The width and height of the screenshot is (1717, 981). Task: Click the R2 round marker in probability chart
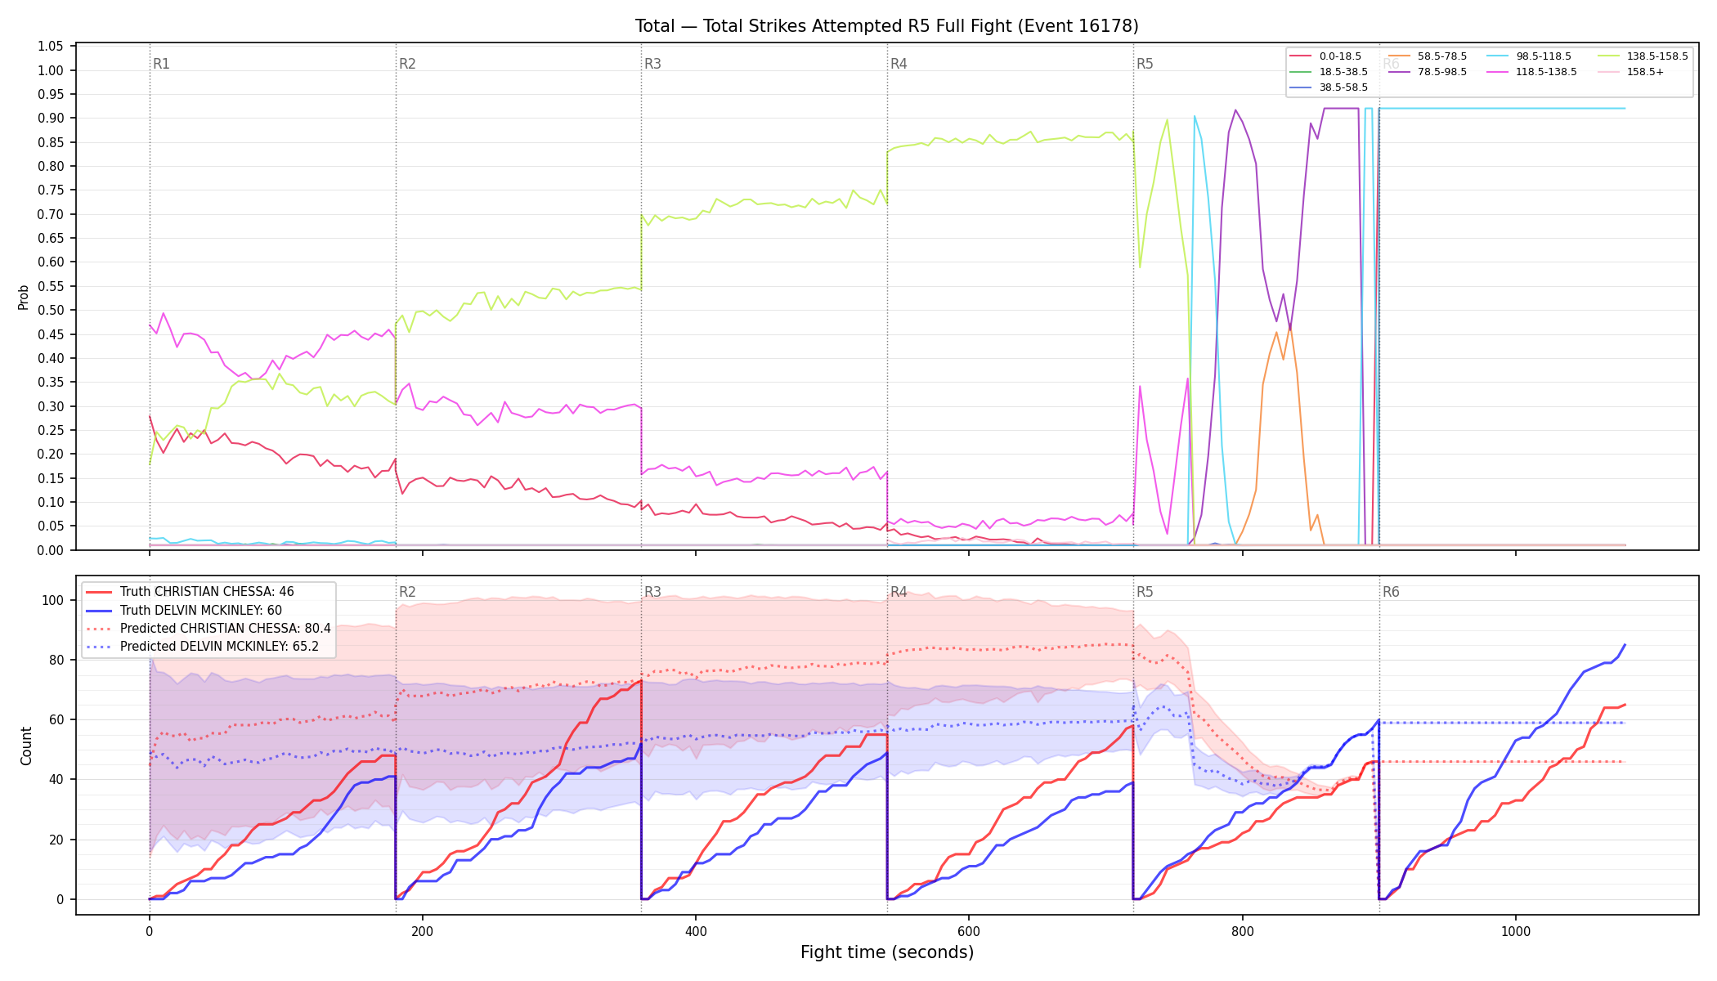(x=407, y=64)
